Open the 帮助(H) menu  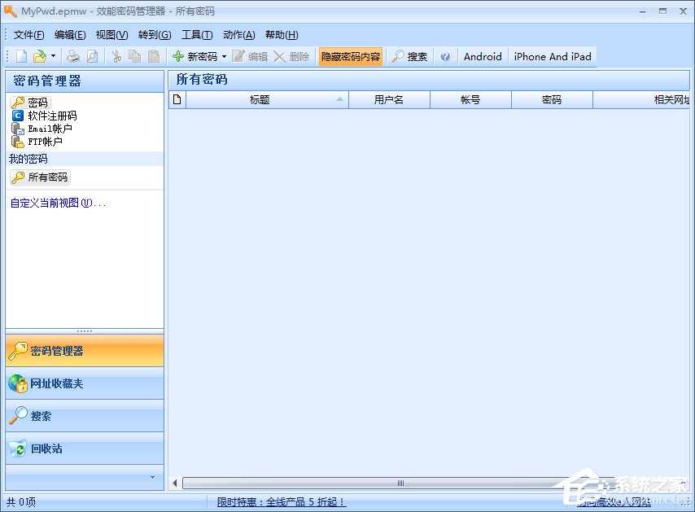point(282,35)
